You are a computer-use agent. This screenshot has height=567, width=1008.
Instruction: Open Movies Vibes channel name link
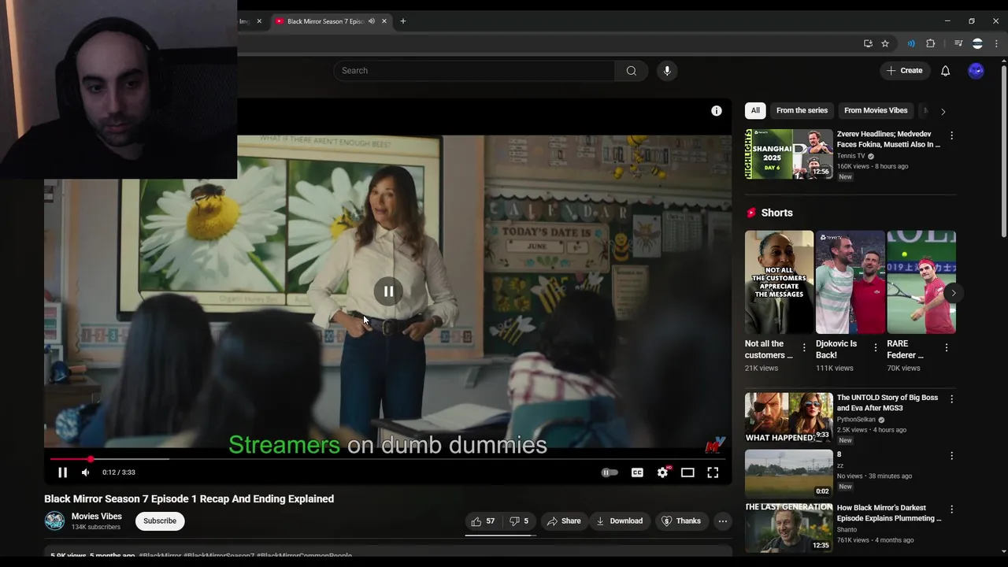97,517
